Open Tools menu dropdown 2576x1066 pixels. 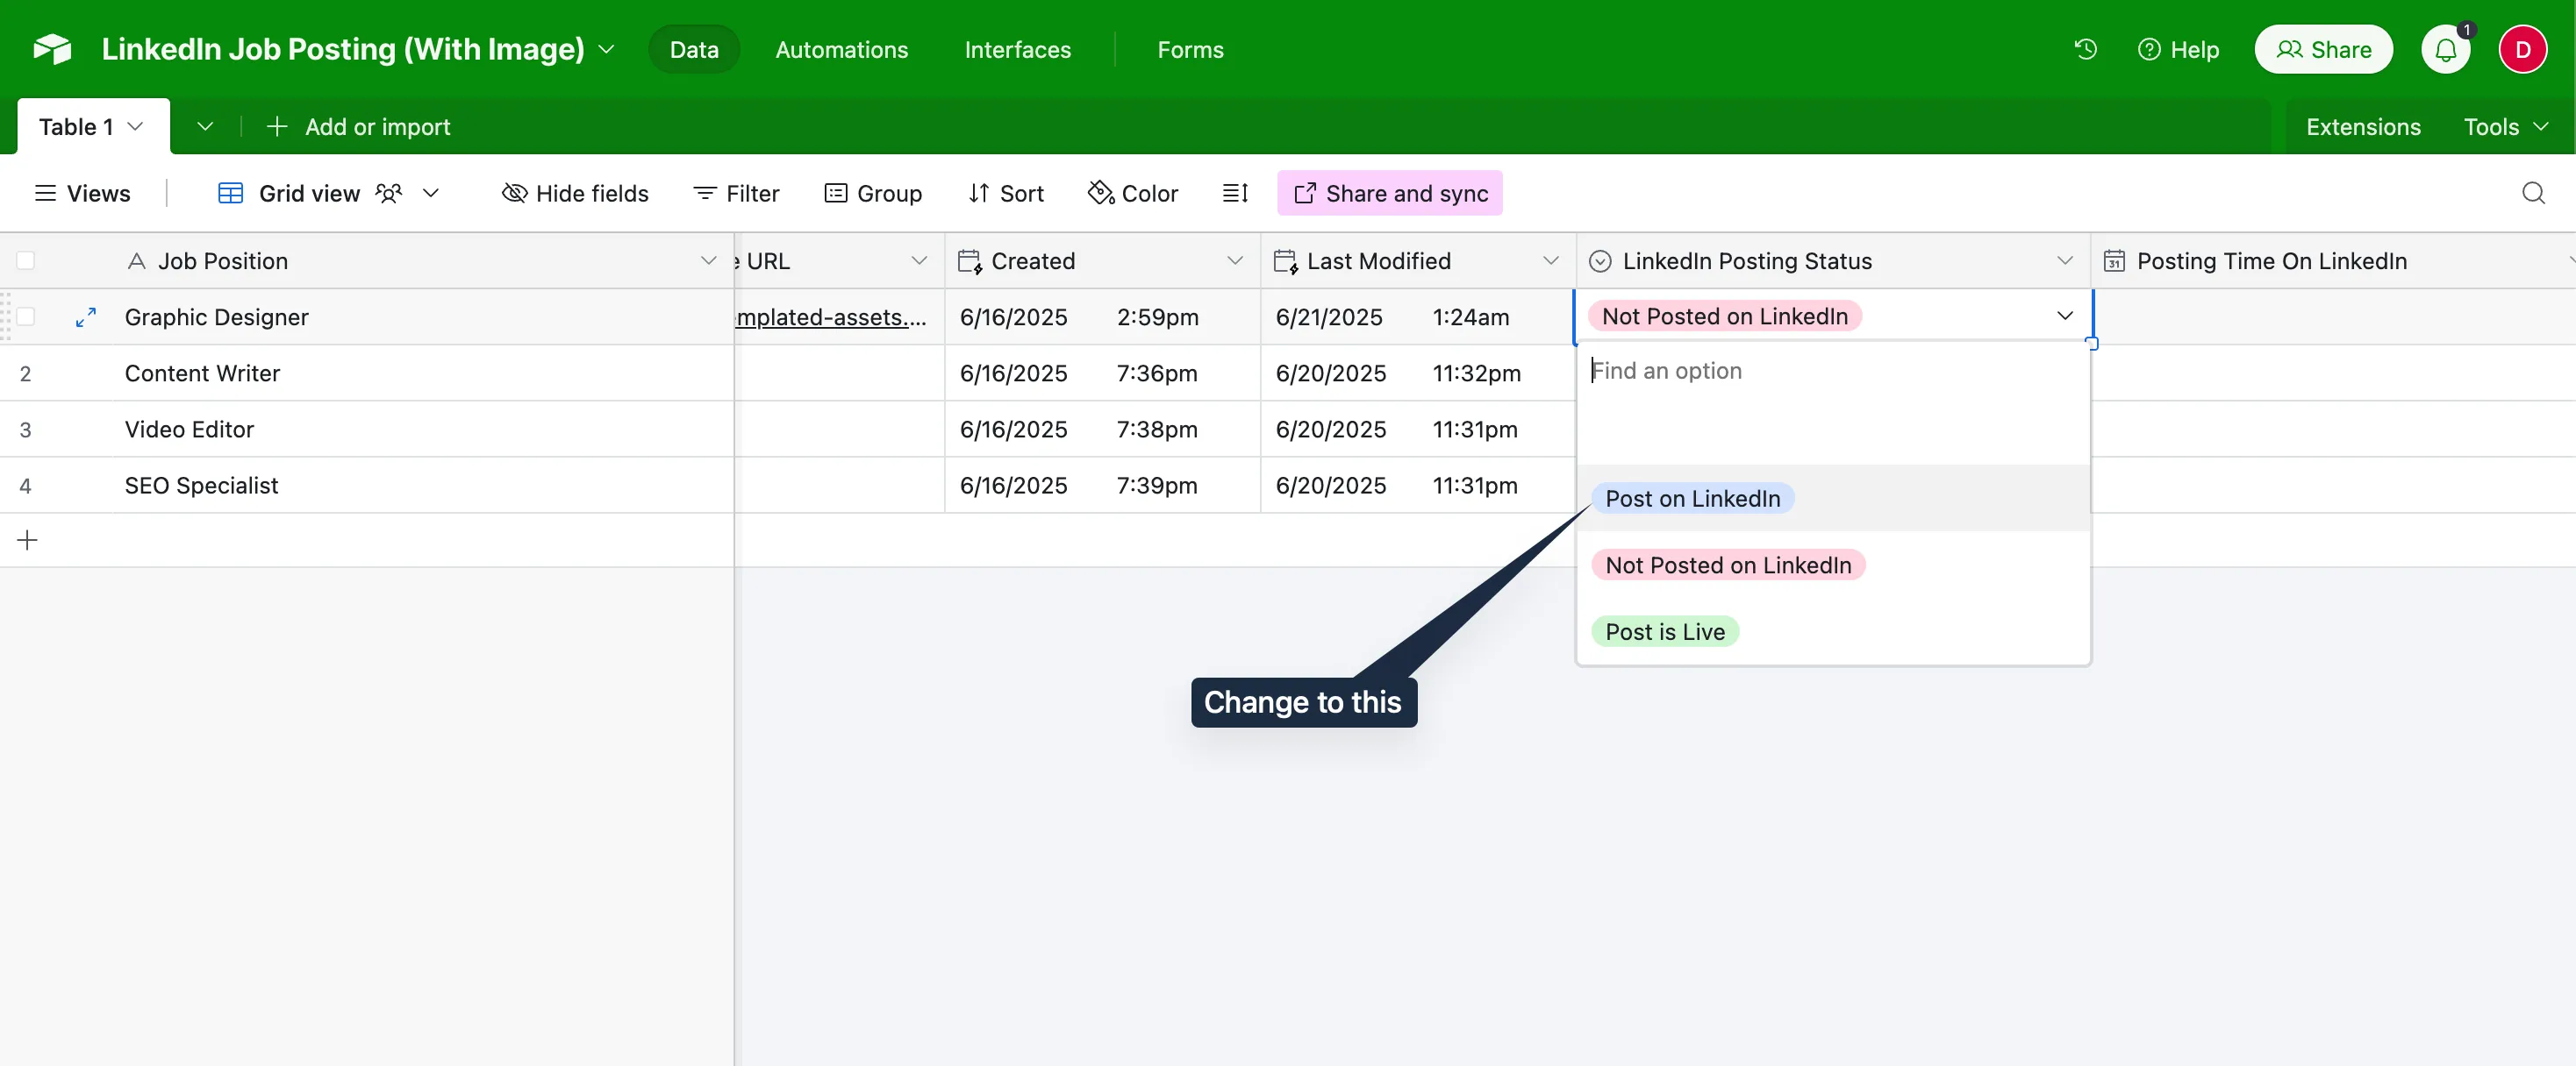click(2506, 127)
